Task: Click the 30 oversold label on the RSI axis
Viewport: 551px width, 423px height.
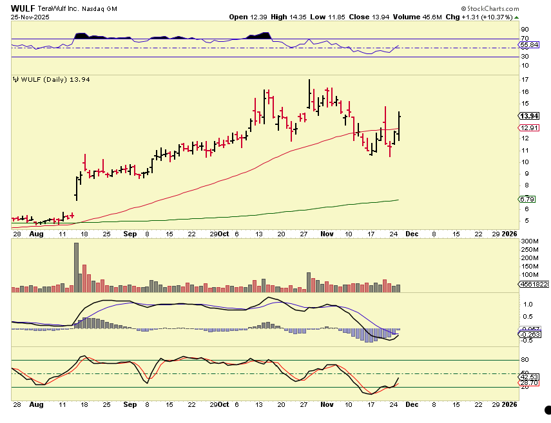Action: pyautogui.click(x=525, y=57)
